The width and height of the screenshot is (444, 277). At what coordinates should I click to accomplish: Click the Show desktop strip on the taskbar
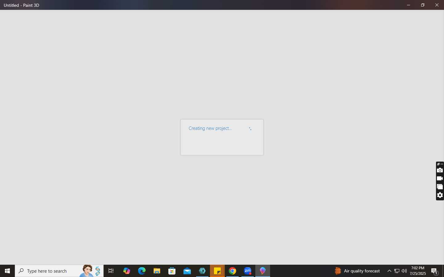443,271
